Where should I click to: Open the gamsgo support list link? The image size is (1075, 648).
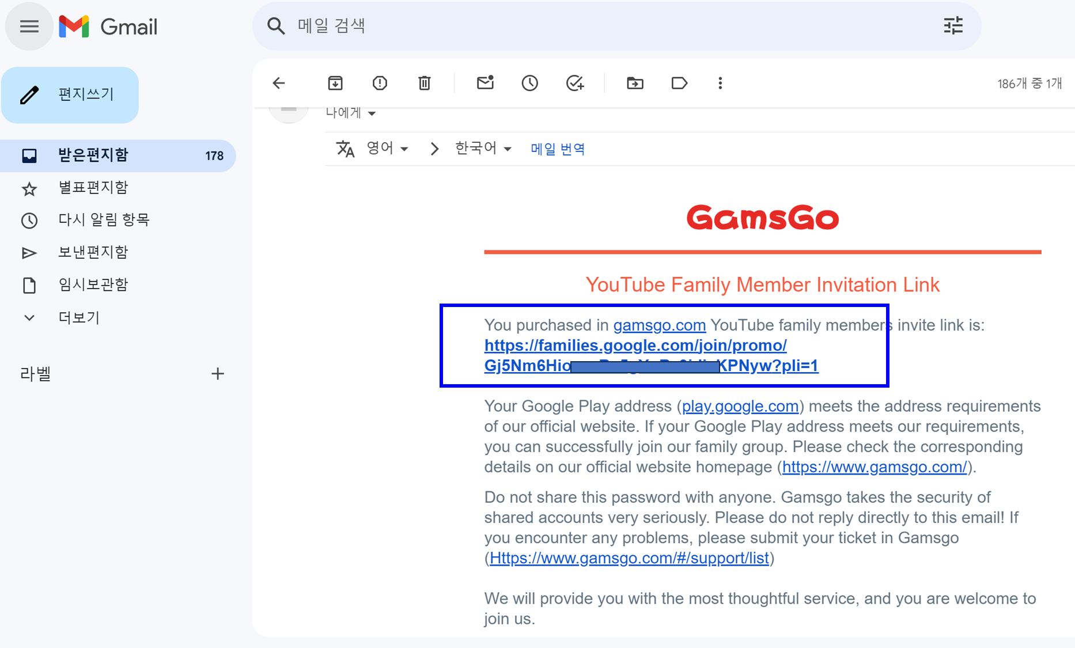(629, 558)
